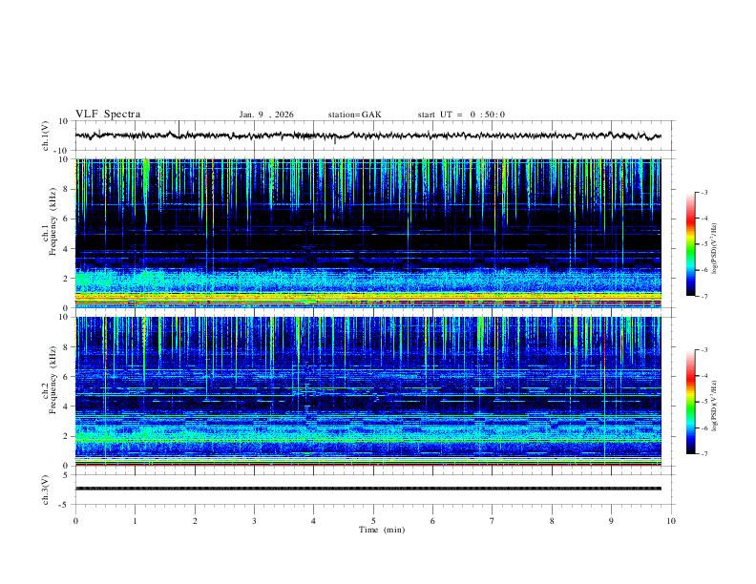Click the time axis tick labeled "2"
The image size is (756, 584).
(x=195, y=521)
